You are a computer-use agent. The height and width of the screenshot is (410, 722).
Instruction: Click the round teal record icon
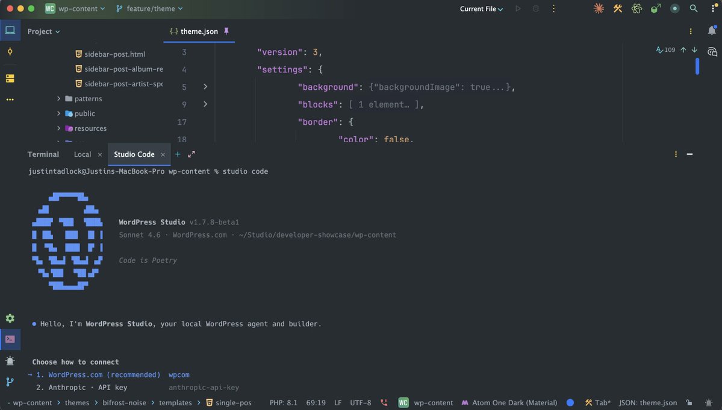[x=674, y=8]
